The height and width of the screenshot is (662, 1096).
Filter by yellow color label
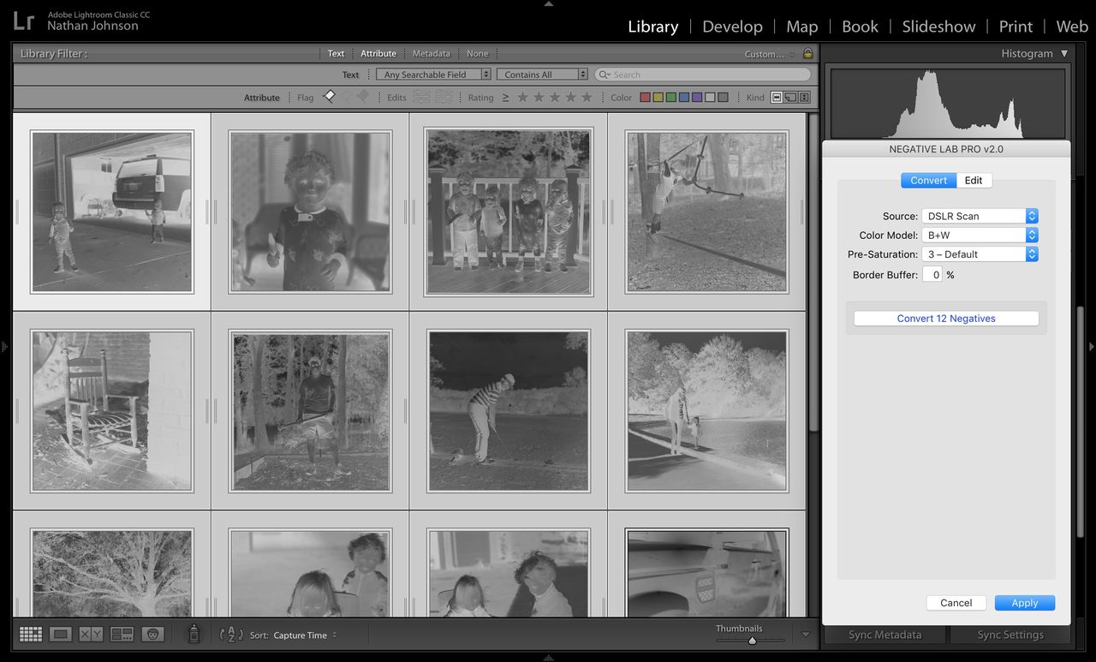(x=658, y=98)
